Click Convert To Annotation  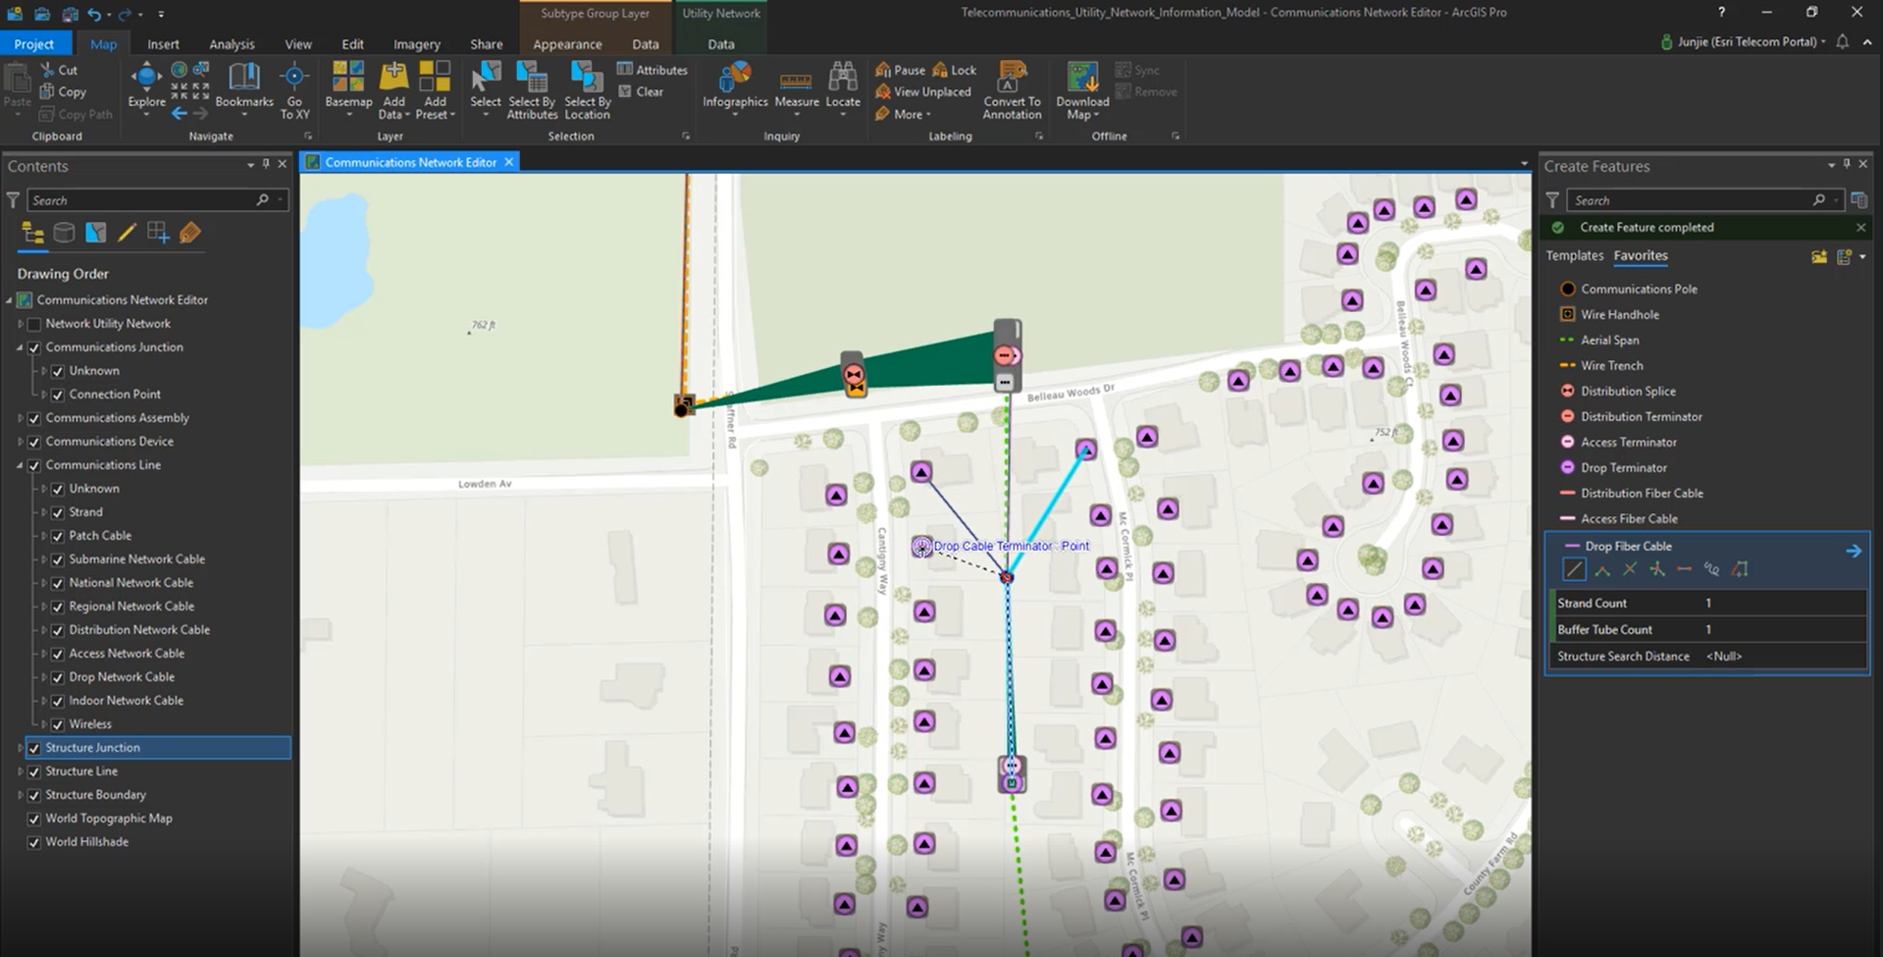click(1012, 90)
